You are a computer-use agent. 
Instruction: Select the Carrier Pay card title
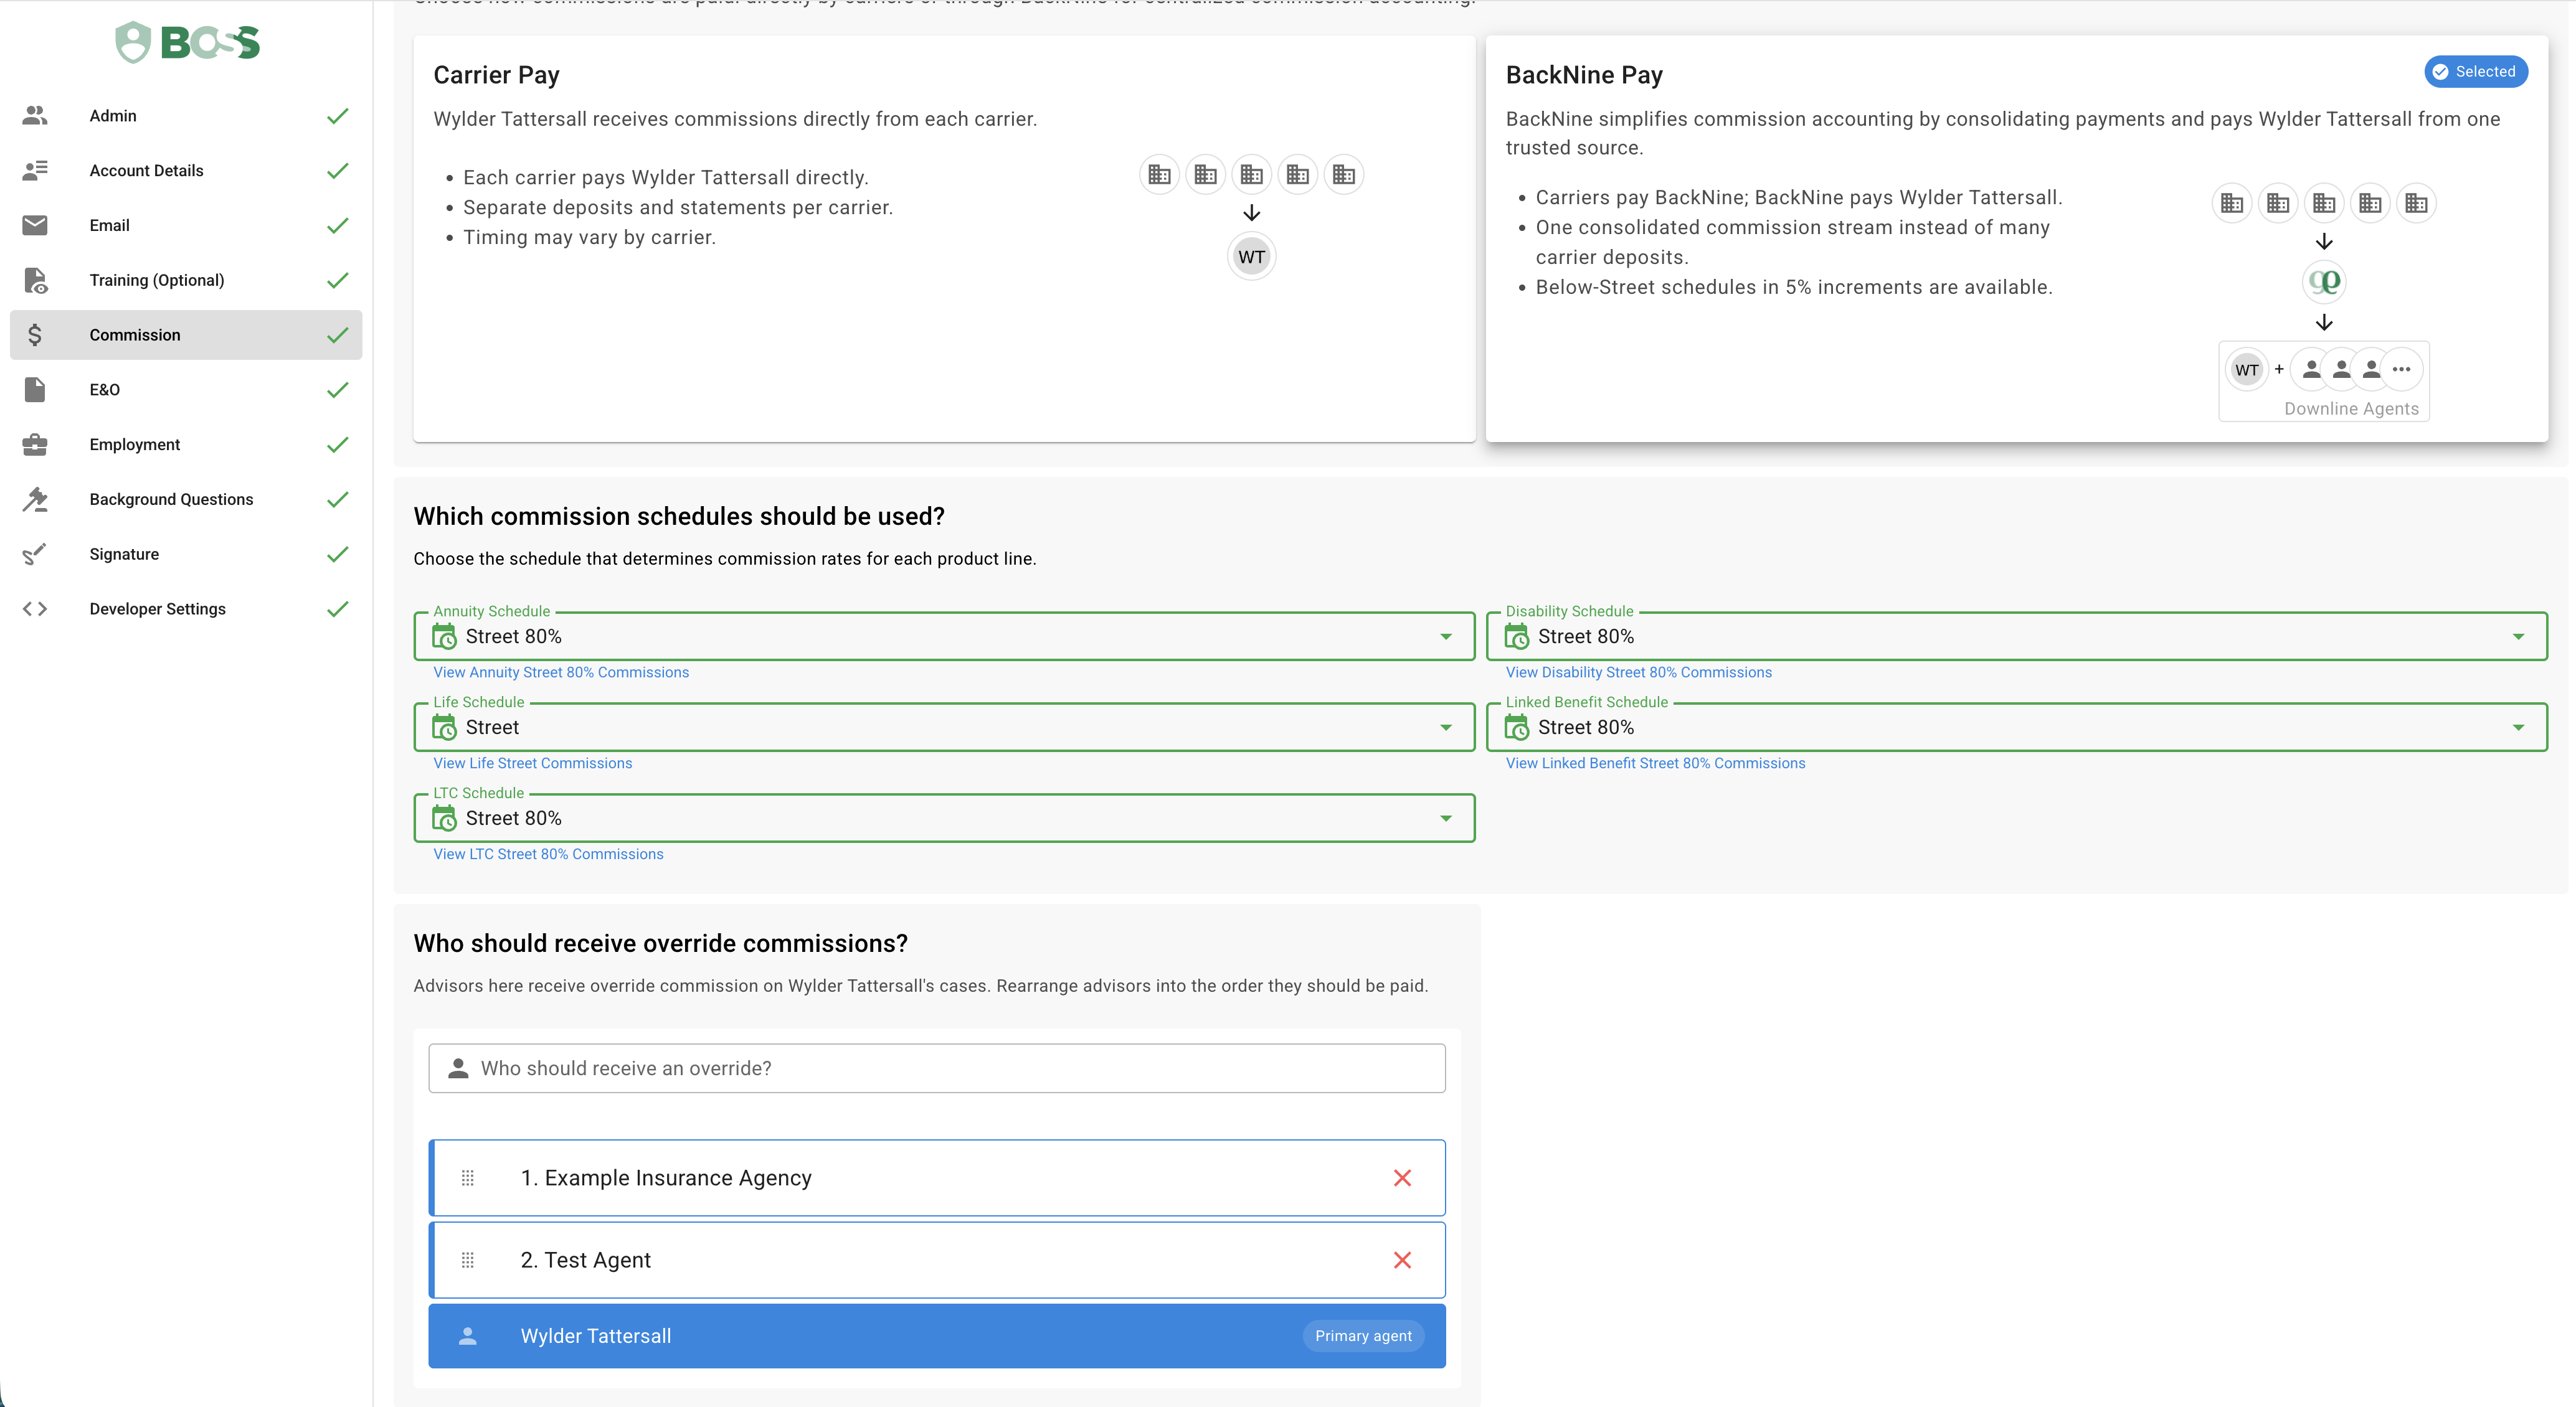tap(496, 75)
